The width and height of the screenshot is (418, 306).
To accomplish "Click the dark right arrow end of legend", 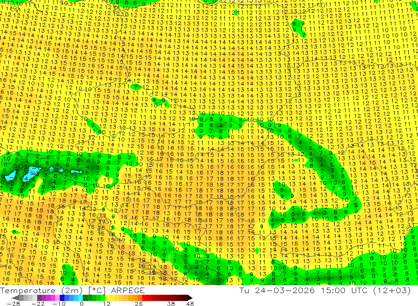I will (190, 298).
